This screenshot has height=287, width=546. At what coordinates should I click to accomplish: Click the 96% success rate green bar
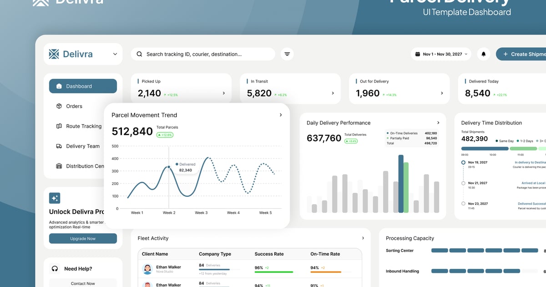click(x=274, y=272)
